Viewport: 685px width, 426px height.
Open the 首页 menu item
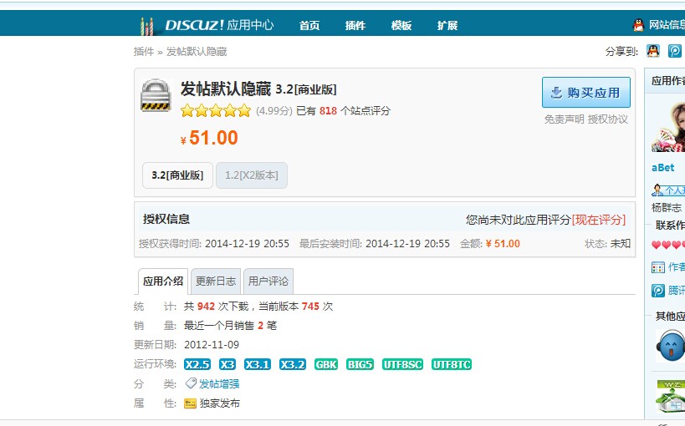pos(309,25)
